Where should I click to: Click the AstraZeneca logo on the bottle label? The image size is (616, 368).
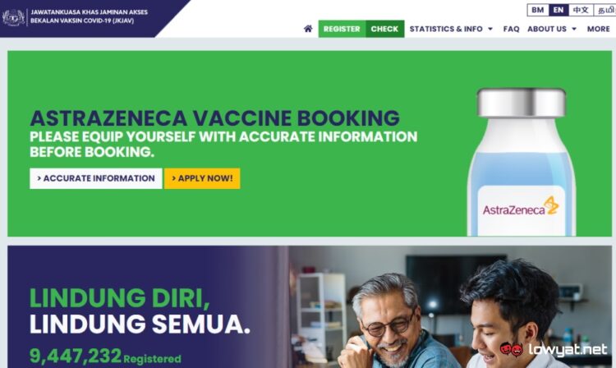click(521, 207)
